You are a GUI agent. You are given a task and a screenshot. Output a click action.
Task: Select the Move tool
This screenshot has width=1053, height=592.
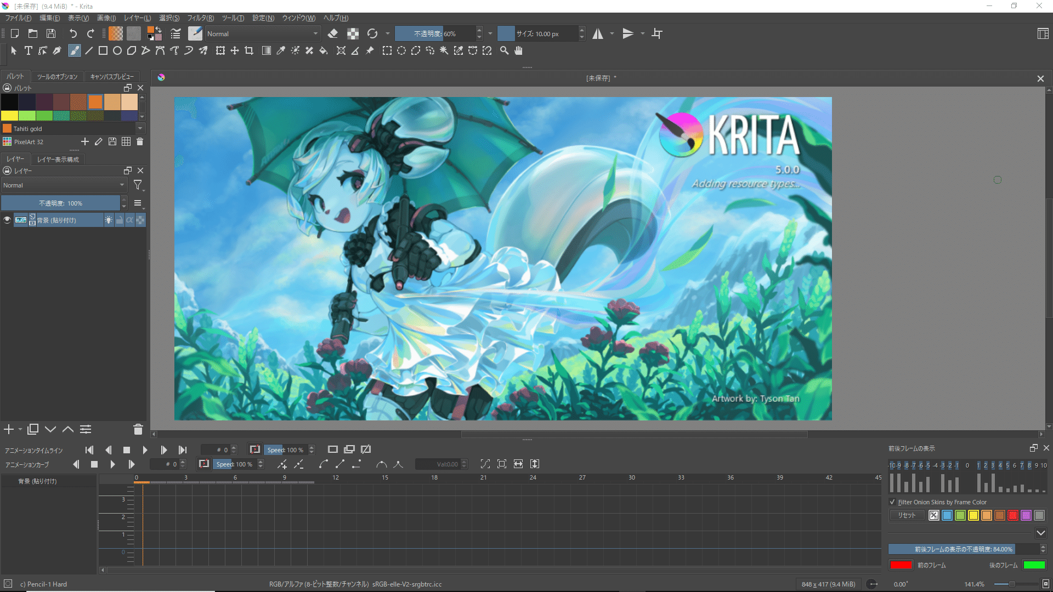[234, 50]
